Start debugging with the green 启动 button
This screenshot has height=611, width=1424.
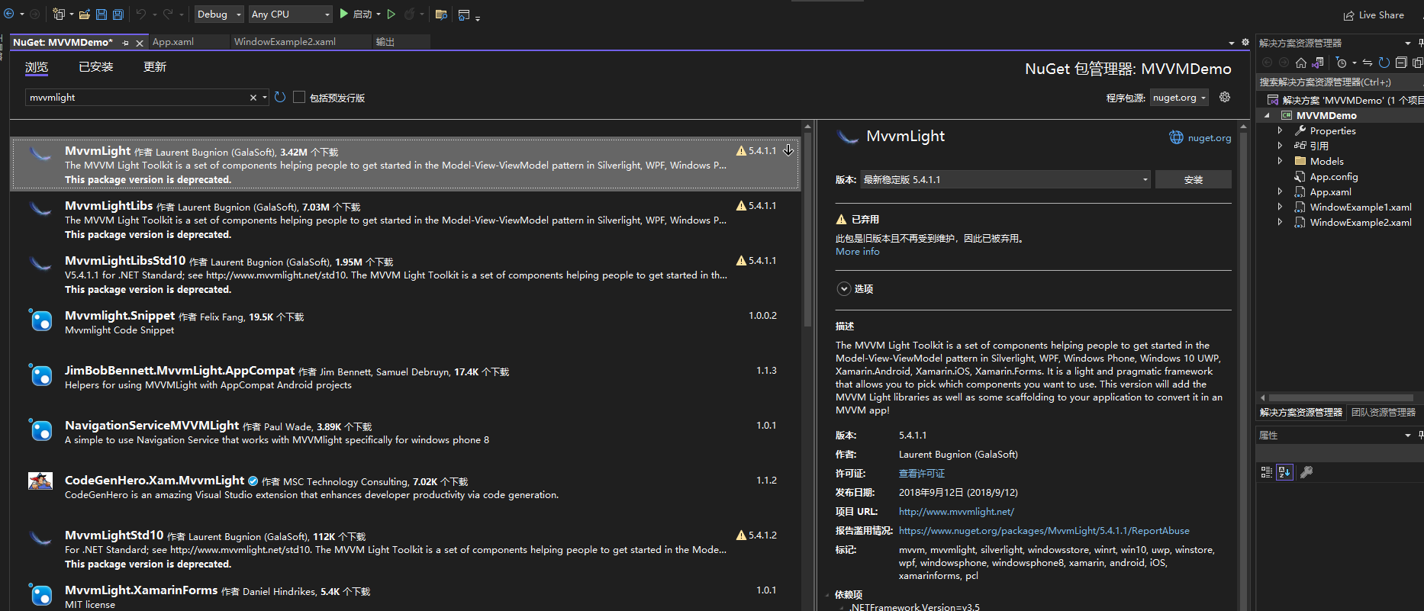click(x=356, y=14)
